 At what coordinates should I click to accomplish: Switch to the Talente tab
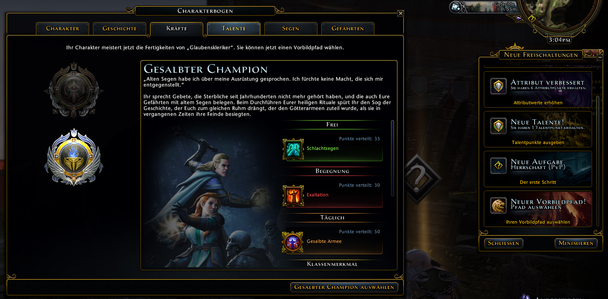click(x=234, y=28)
